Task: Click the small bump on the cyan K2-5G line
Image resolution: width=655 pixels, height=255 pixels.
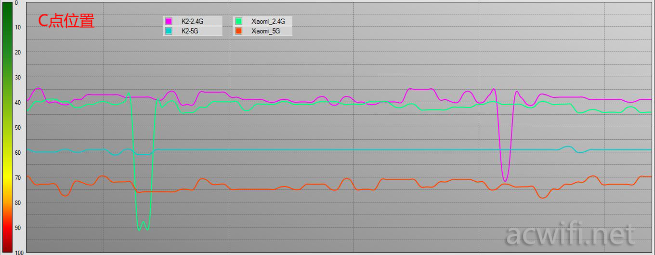Action: [568, 147]
